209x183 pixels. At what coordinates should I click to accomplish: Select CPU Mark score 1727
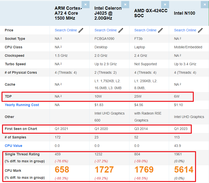tap(104, 170)
